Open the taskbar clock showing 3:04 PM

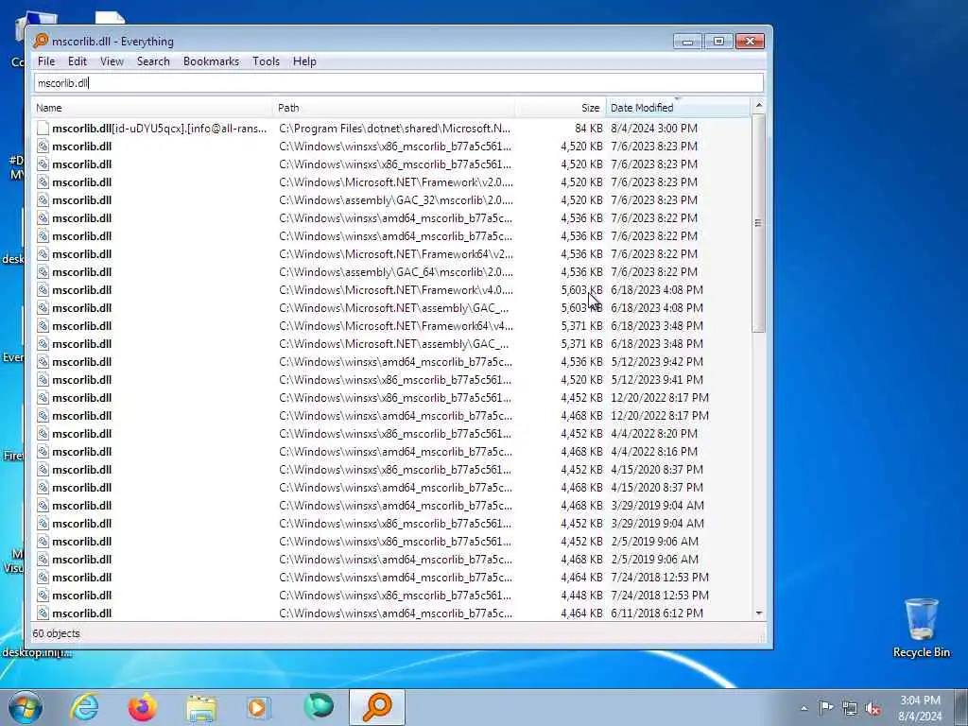(x=920, y=708)
